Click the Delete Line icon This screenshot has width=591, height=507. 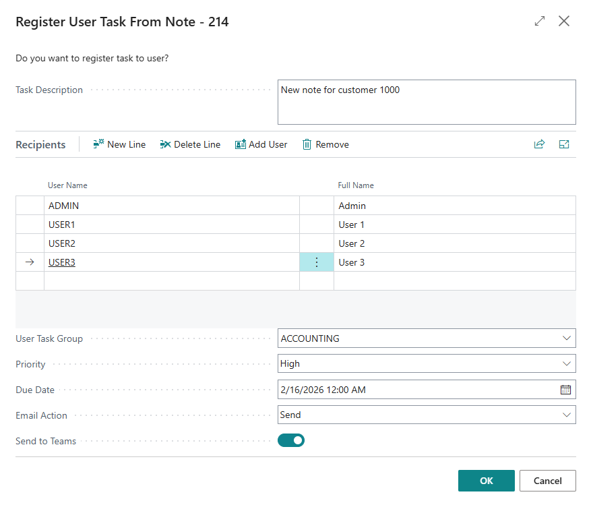point(165,144)
